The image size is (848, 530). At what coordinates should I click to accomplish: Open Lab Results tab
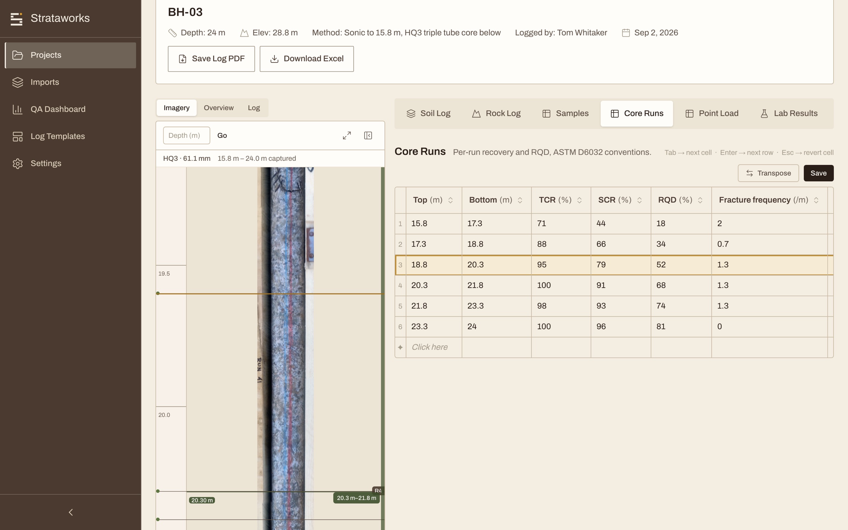coord(789,113)
